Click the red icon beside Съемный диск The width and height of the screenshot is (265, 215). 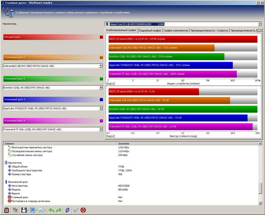click(x=10, y=197)
